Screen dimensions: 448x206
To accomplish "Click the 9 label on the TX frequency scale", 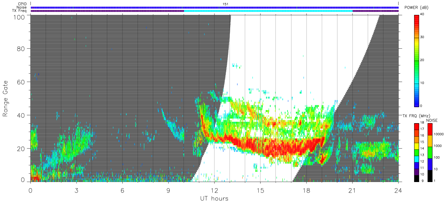I will point(422,180).
